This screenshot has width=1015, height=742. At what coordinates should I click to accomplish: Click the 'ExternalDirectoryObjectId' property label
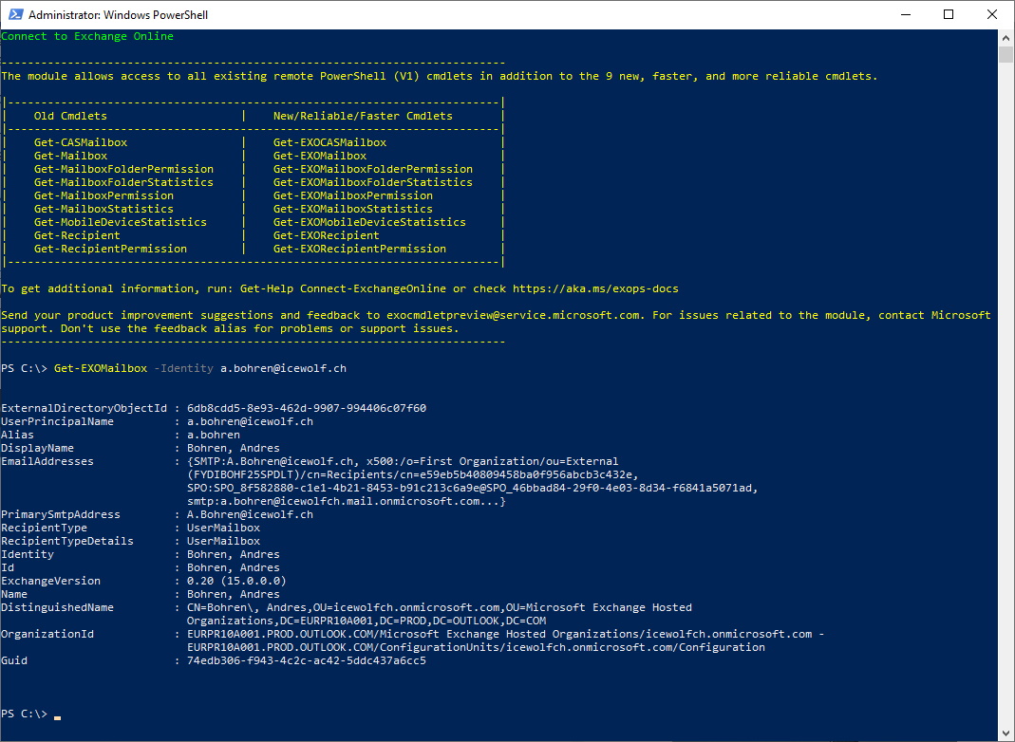pyautogui.click(x=85, y=408)
